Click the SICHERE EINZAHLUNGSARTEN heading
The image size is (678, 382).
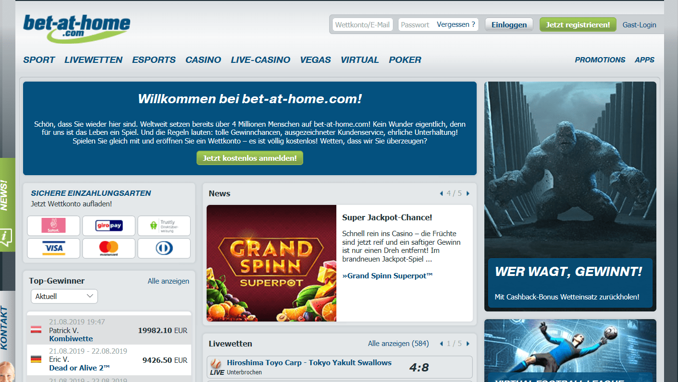[x=91, y=193]
